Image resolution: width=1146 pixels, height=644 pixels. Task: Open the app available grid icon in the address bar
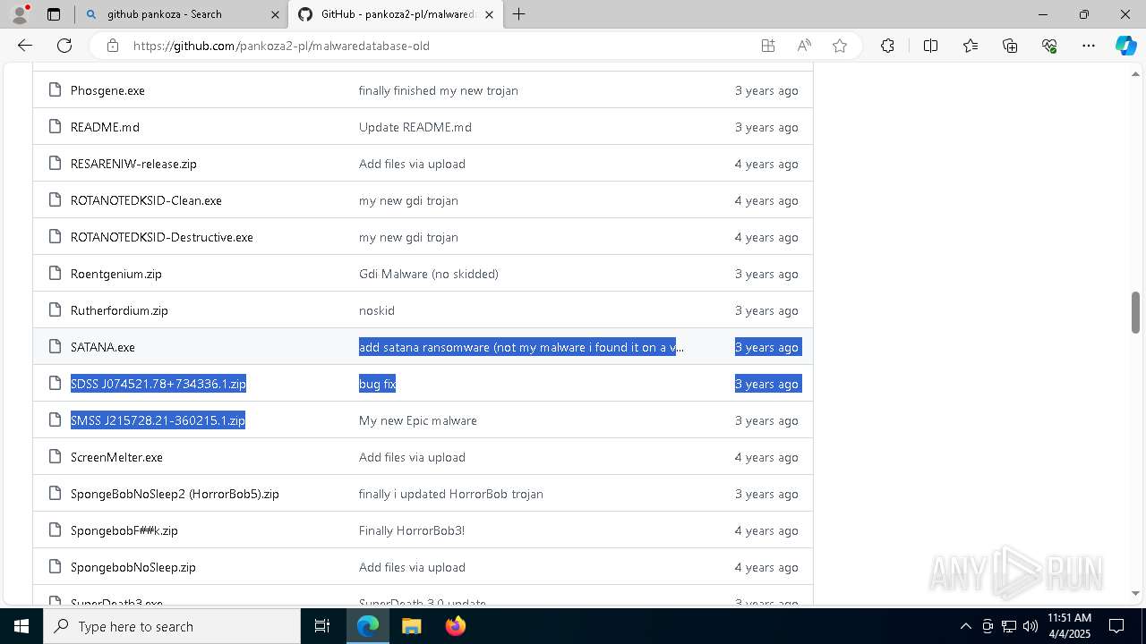point(768,46)
